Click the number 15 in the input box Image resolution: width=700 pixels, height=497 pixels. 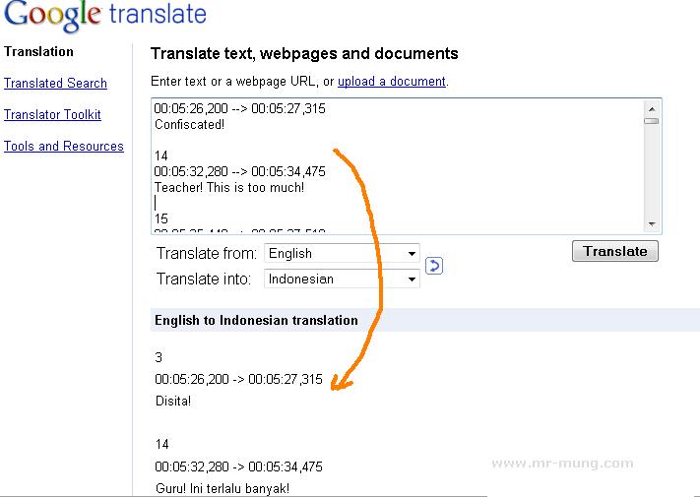point(161,218)
